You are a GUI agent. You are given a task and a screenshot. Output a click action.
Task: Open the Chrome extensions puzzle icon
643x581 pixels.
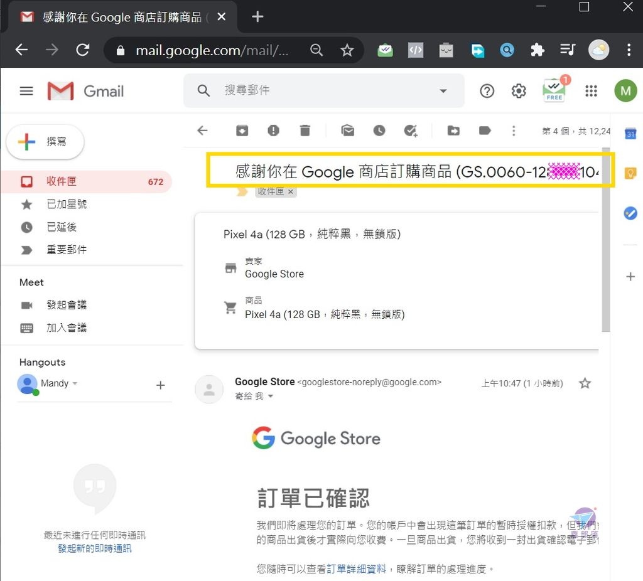click(x=538, y=50)
